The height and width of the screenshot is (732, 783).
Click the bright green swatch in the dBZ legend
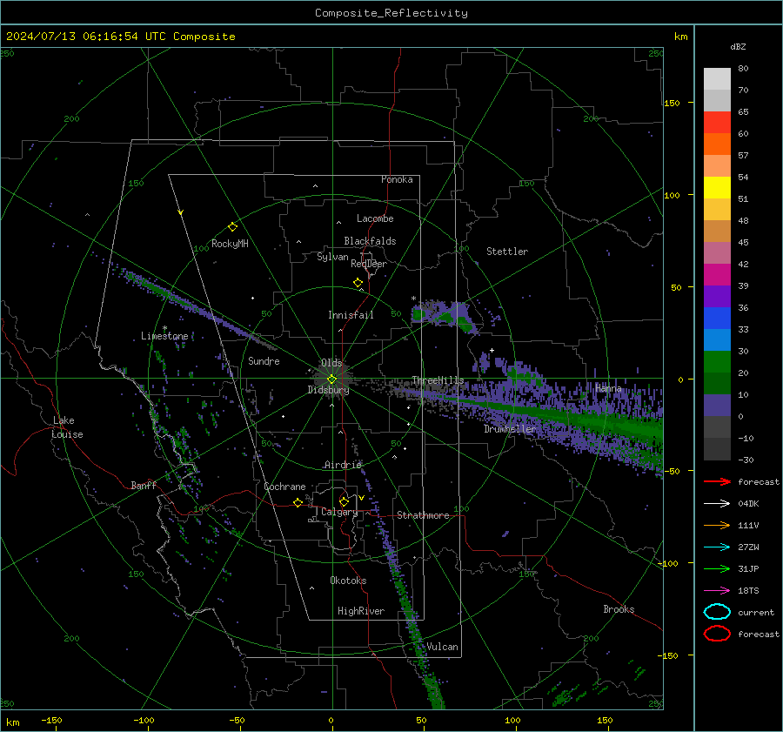(717, 362)
